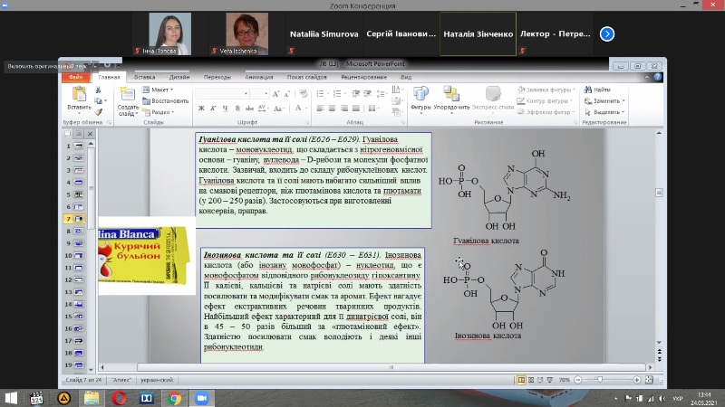725x407 pixels.
Task: Expand the Layout (Макет) dropdown
Action: point(161,90)
